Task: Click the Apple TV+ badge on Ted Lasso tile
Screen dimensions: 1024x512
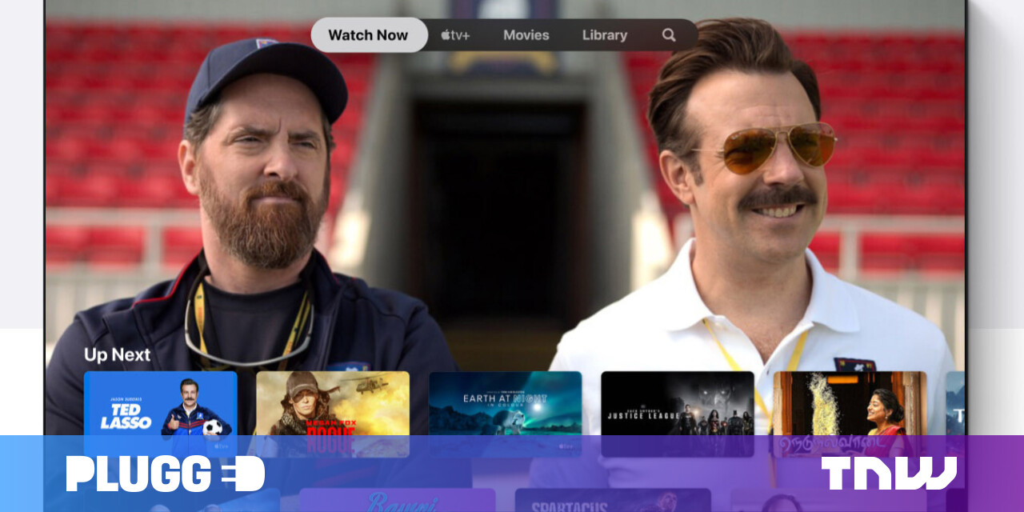Action: pyautogui.click(x=222, y=446)
